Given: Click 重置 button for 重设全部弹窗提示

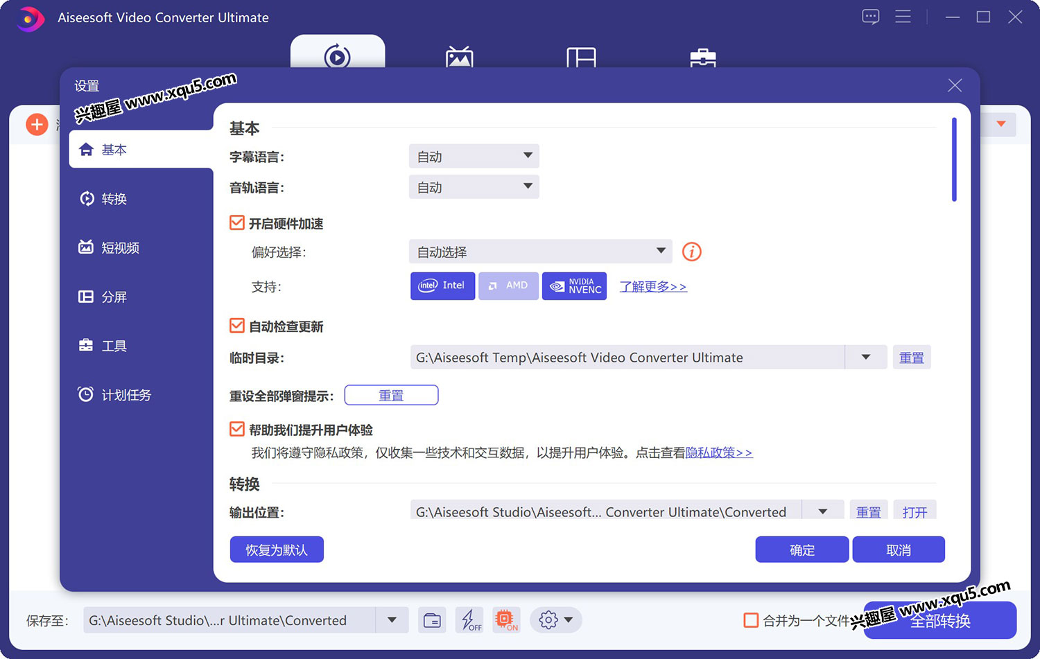Looking at the screenshot, I should [391, 395].
